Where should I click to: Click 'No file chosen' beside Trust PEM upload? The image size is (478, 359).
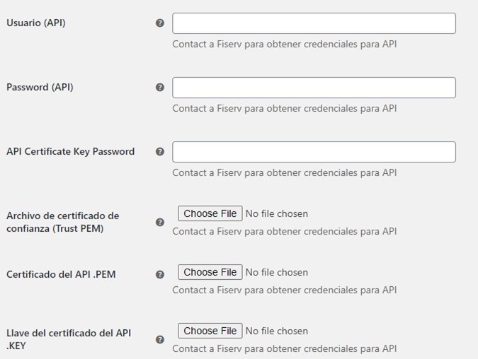(x=276, y=213)
